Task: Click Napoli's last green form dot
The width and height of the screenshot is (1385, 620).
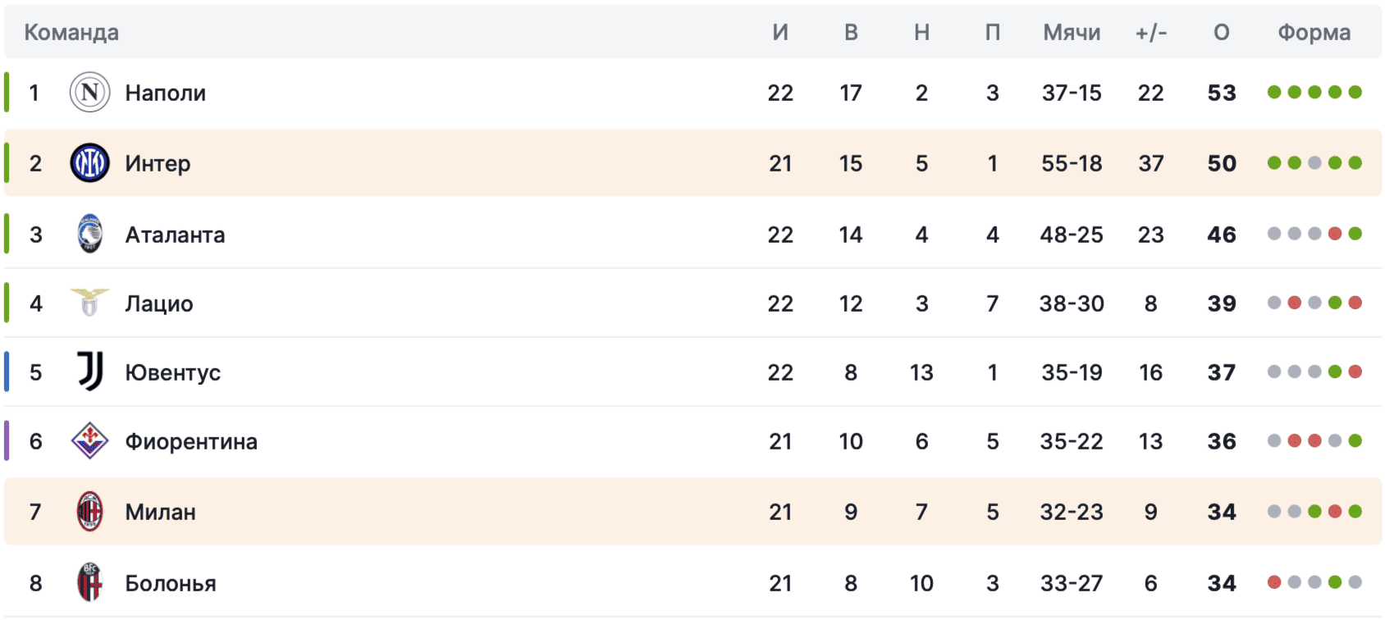Action: [1355, 92]
